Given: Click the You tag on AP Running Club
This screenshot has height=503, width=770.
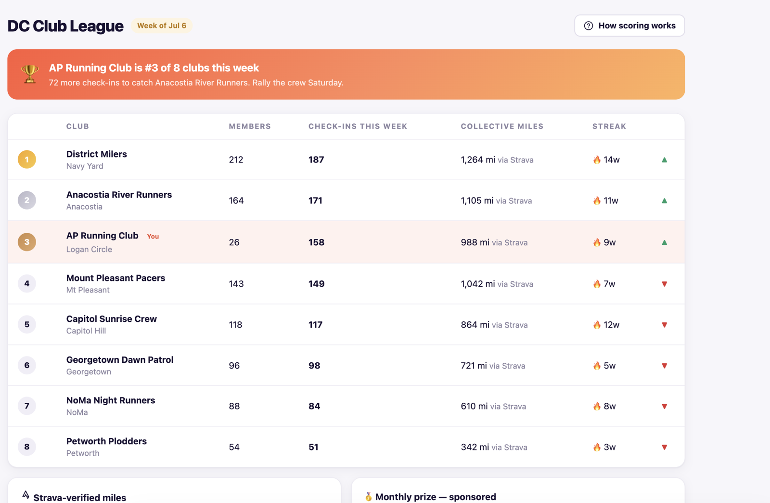Looking at the screenshot, I should 153,237.
